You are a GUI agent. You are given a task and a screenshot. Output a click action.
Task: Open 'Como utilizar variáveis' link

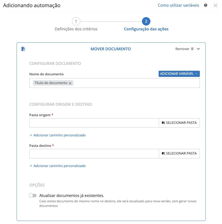[x=178, y=5]
